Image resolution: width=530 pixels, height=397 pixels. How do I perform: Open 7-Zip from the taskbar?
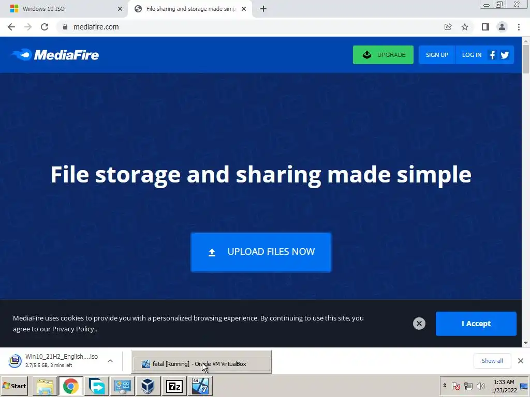174,386
